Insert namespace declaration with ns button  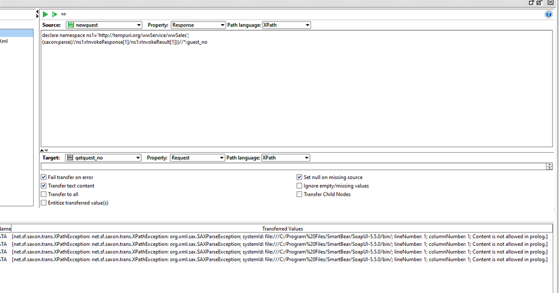64,14
